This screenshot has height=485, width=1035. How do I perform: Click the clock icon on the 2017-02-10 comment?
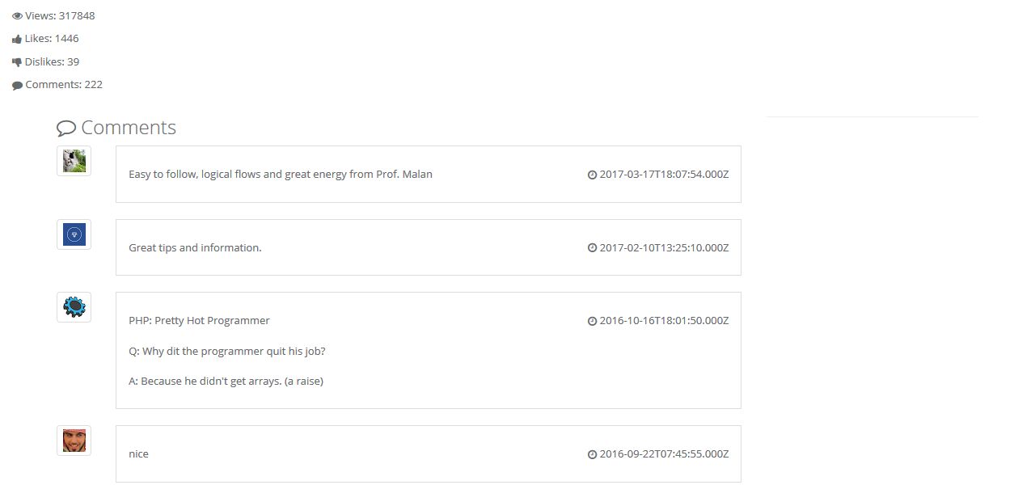(592, 248)
